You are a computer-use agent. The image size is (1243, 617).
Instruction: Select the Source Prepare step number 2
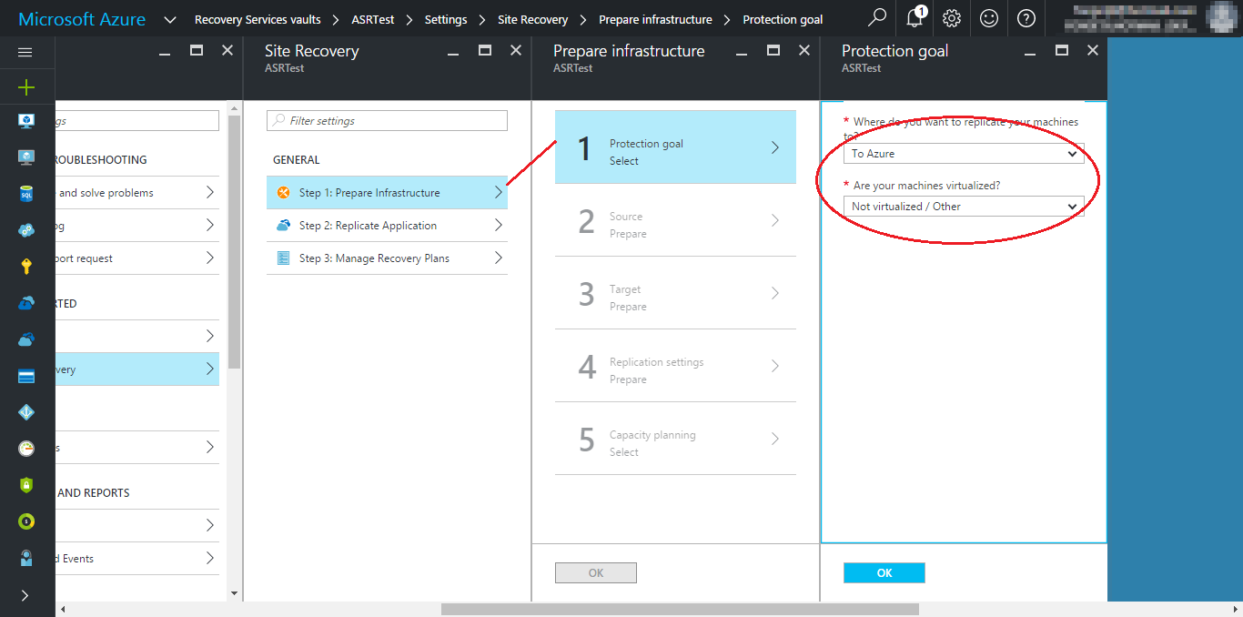674,224
